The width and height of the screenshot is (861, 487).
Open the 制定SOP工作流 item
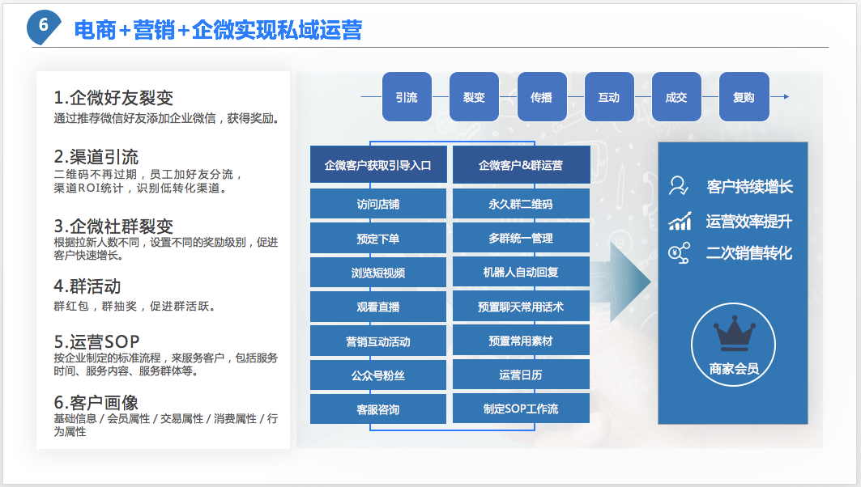tap(522, 409)
